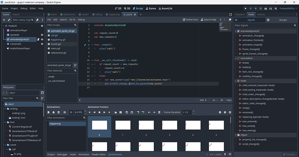Hide the Sprite2D node
Image resolution: width=299 pixels, height=157 pixels.
click(42, 35)
